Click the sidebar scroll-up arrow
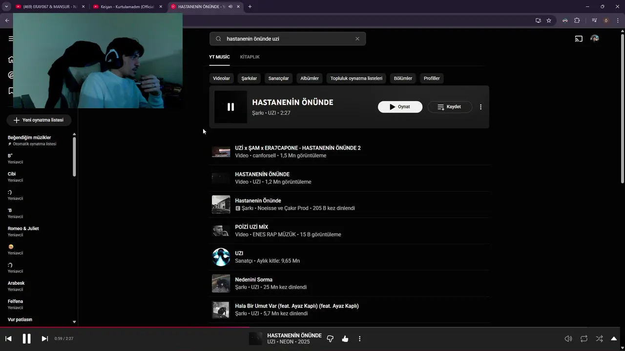 pos(74,134)
